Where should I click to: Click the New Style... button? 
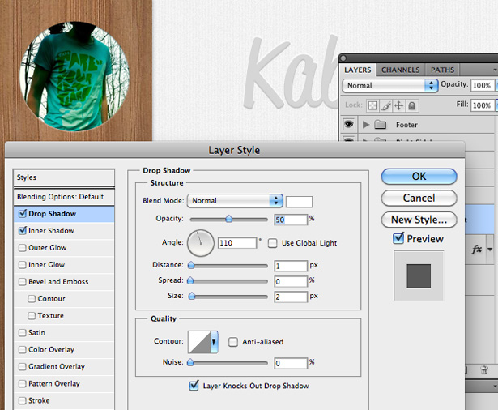[419, 220]
